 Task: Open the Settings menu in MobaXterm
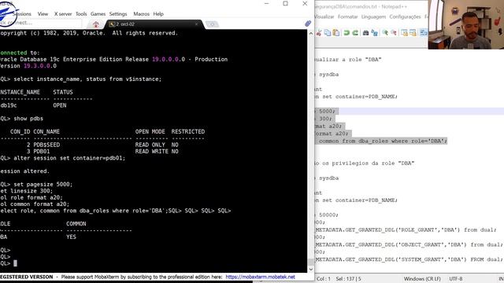coord(118,14)
